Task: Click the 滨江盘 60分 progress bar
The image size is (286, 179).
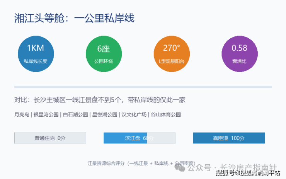Action: 140,138
